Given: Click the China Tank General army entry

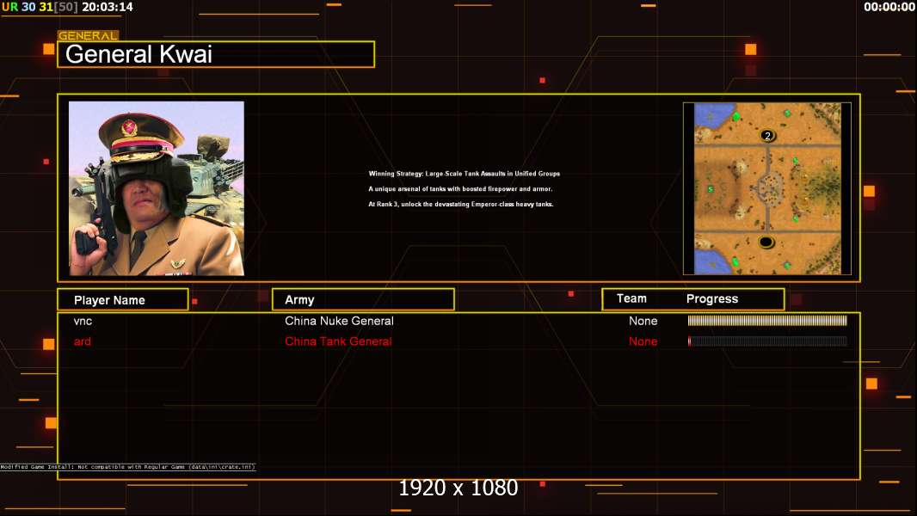Looking at the screenshot, I should tap(338, 341).
